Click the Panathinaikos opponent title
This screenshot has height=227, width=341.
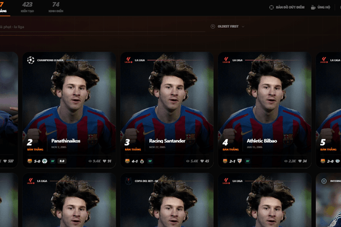(x=66, y=141)
